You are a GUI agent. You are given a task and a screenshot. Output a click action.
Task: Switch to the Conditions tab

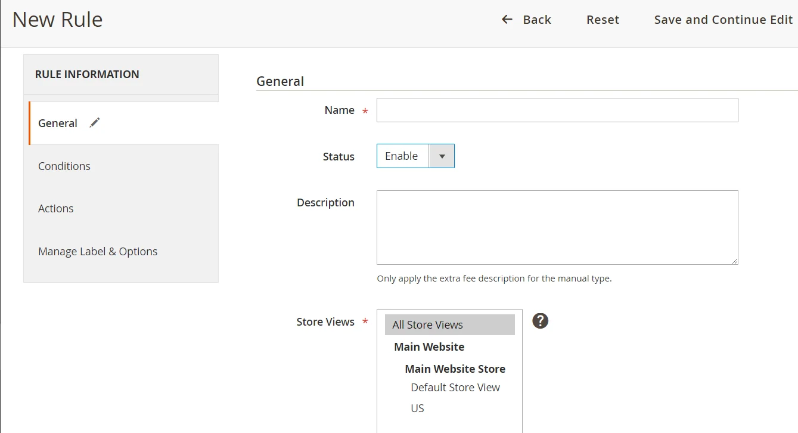(64, 166)
